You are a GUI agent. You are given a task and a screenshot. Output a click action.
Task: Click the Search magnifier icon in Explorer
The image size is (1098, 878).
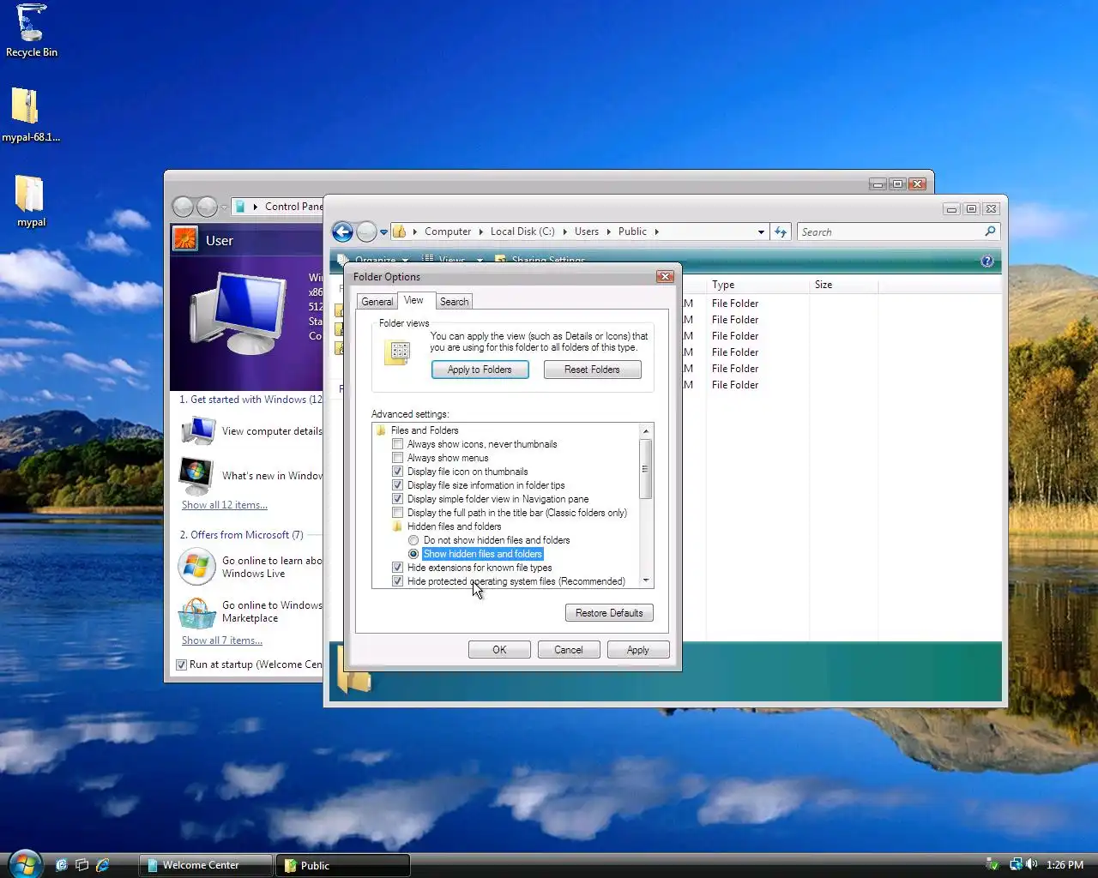[x=990, y=232]
